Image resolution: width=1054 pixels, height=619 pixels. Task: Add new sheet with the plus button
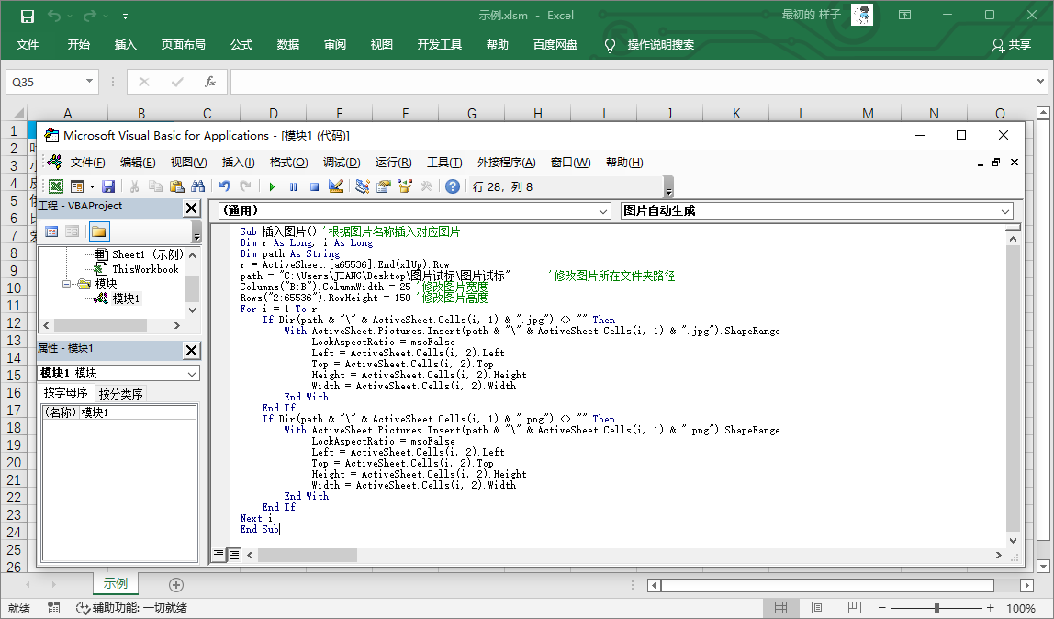pos(176,585)
